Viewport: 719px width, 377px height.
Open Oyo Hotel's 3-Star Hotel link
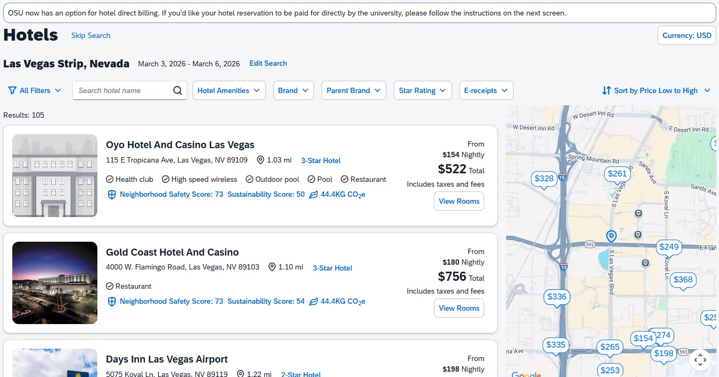[321, 160]
